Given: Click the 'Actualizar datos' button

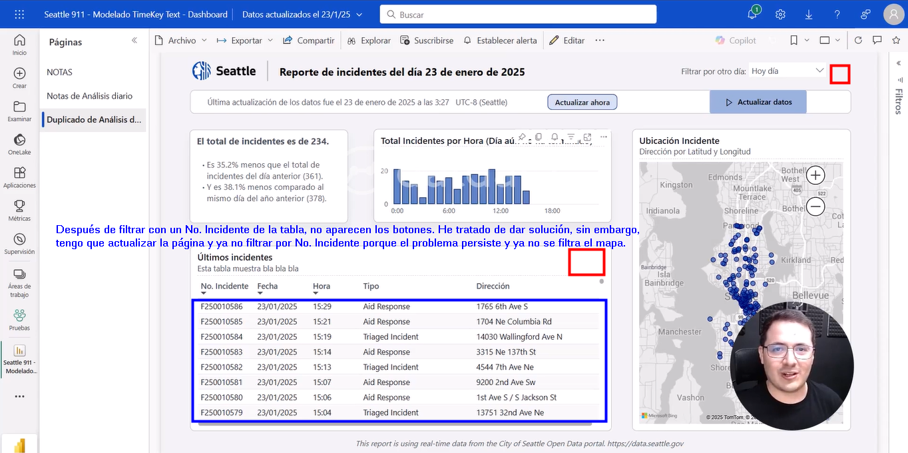Looking at the screenshot, I should 758,102.
